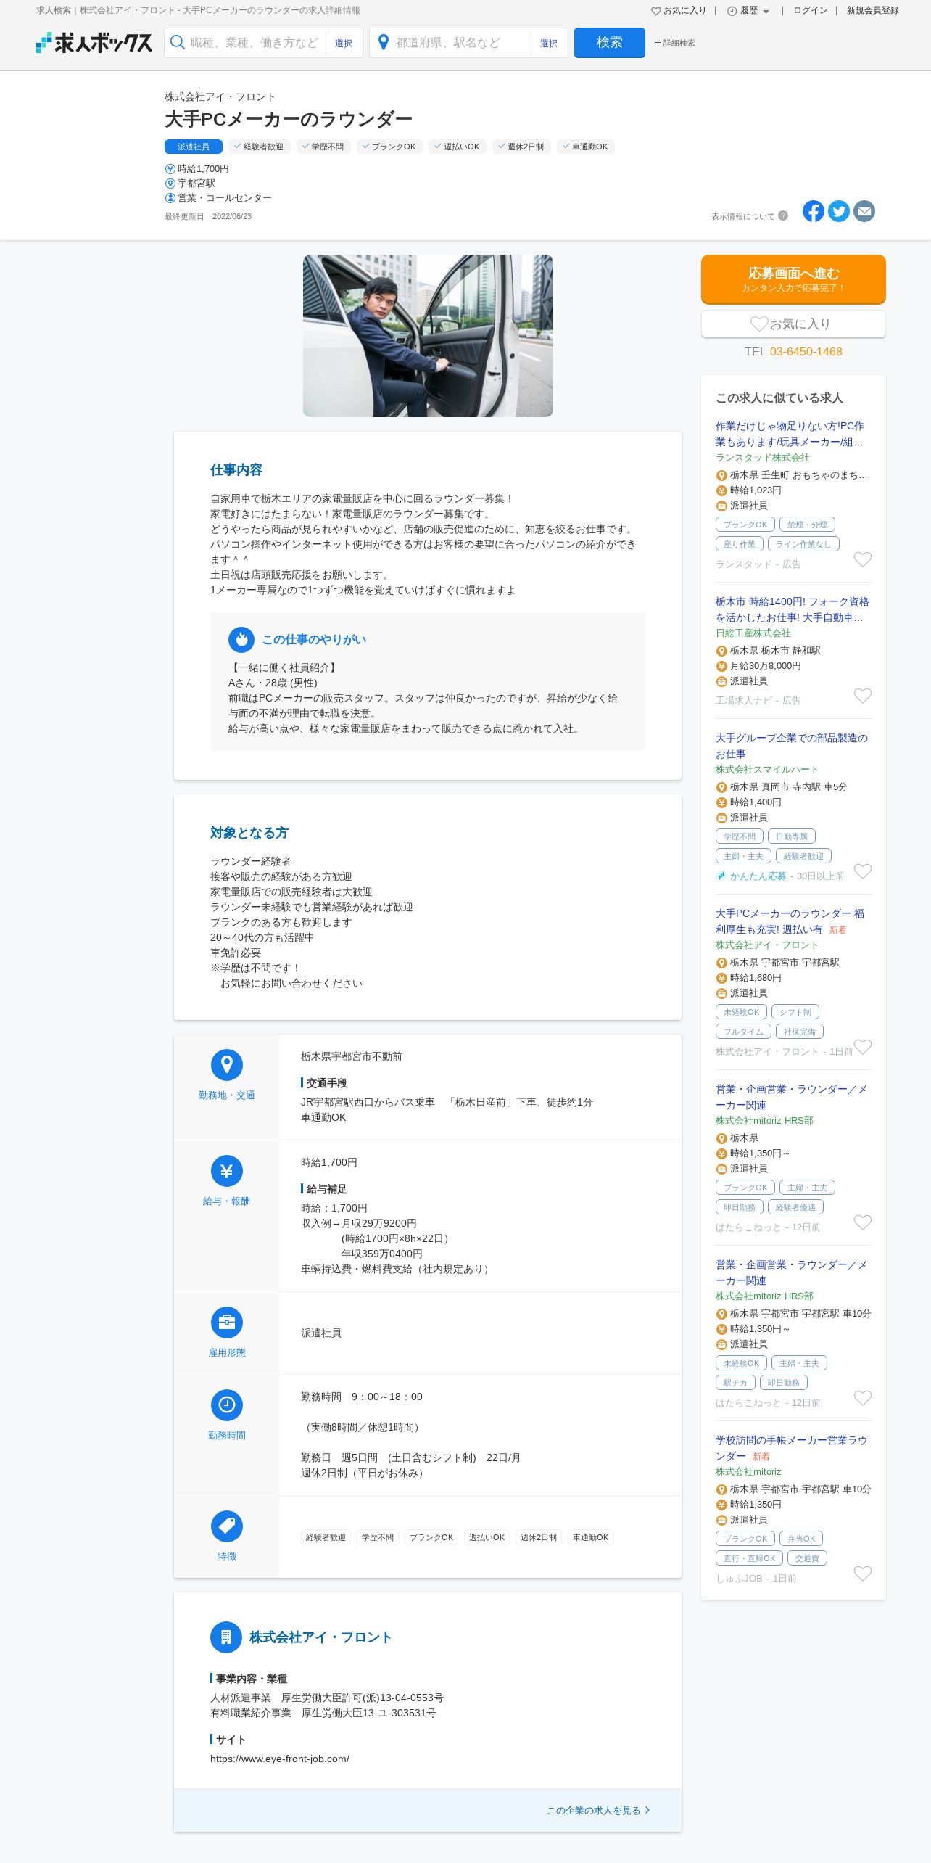The image size is (931, 1863).
Task: Share the job on Facebook
Action: (x=814, y=211)
